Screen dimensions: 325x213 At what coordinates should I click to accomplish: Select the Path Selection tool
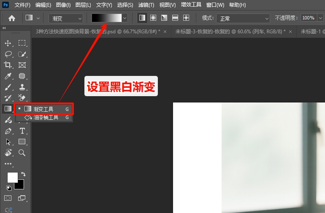click(x=8, y=142)
